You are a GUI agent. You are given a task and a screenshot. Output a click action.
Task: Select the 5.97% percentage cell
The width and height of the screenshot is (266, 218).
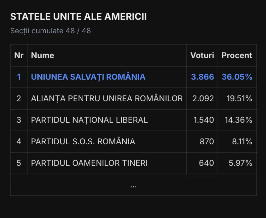(240, 163)
